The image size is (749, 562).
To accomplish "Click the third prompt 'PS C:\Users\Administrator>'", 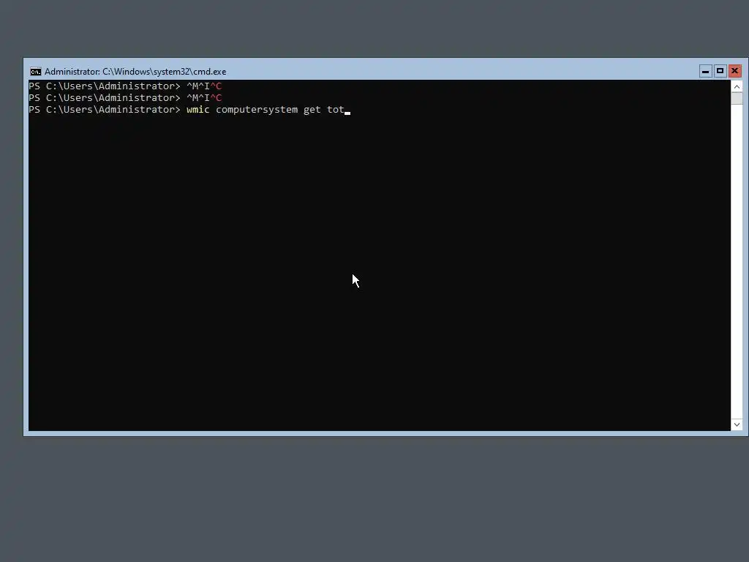I will coord(105,110).
